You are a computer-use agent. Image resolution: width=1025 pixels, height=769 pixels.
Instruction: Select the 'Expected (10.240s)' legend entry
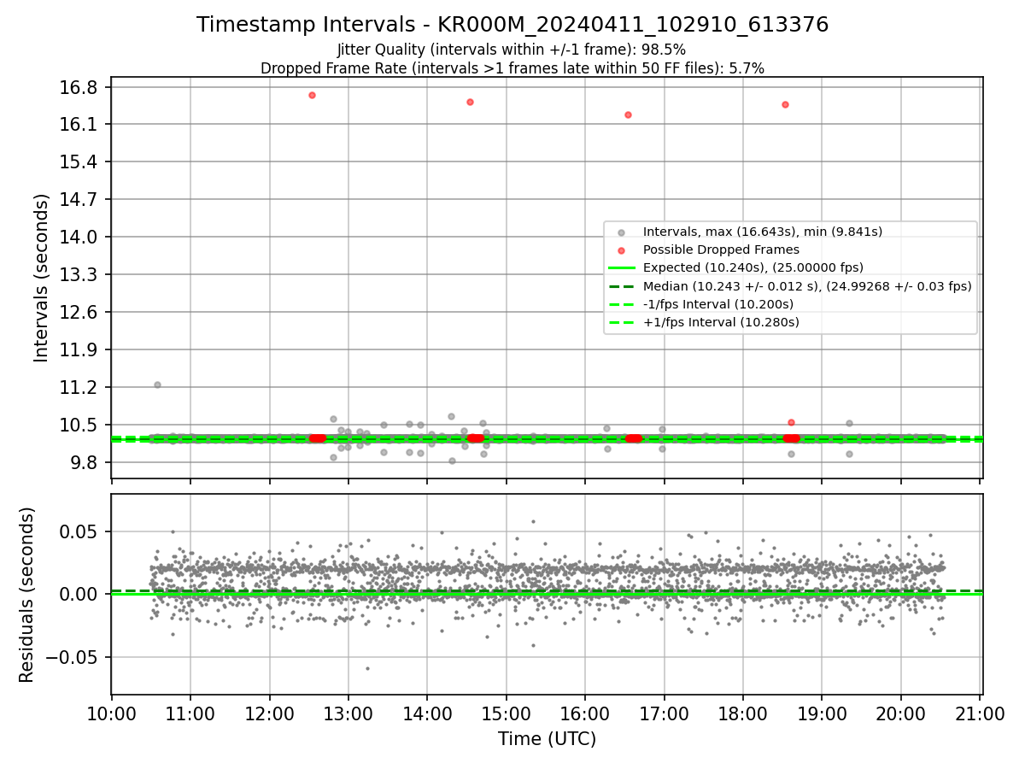(753, 267)
